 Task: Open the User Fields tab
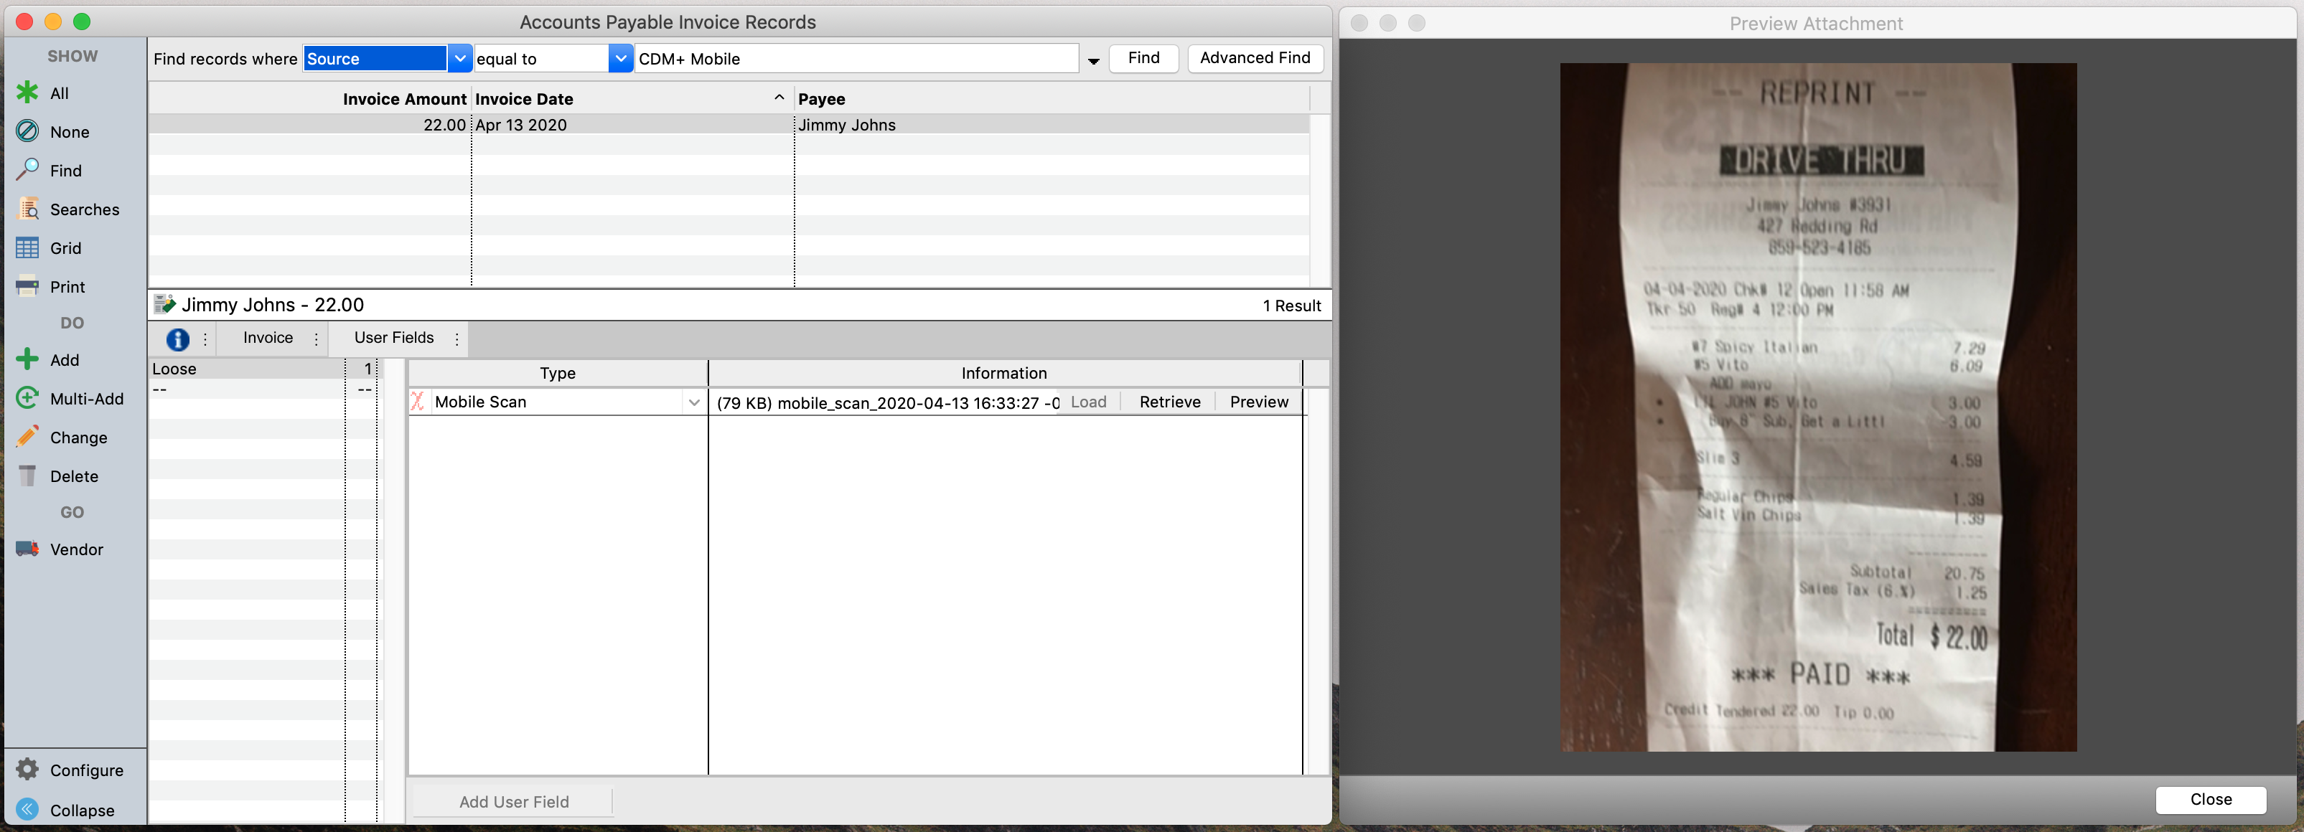click(x=393, y=338)
